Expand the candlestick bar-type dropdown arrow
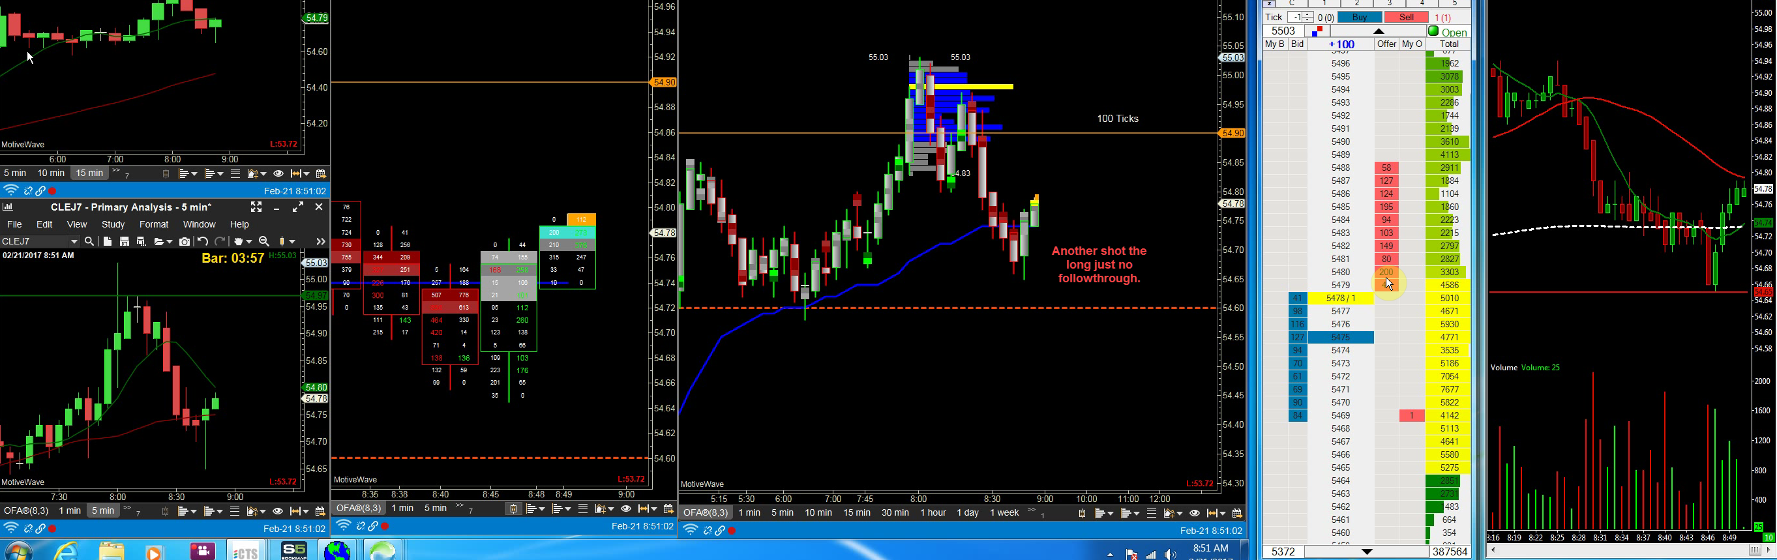 [291, 242]
